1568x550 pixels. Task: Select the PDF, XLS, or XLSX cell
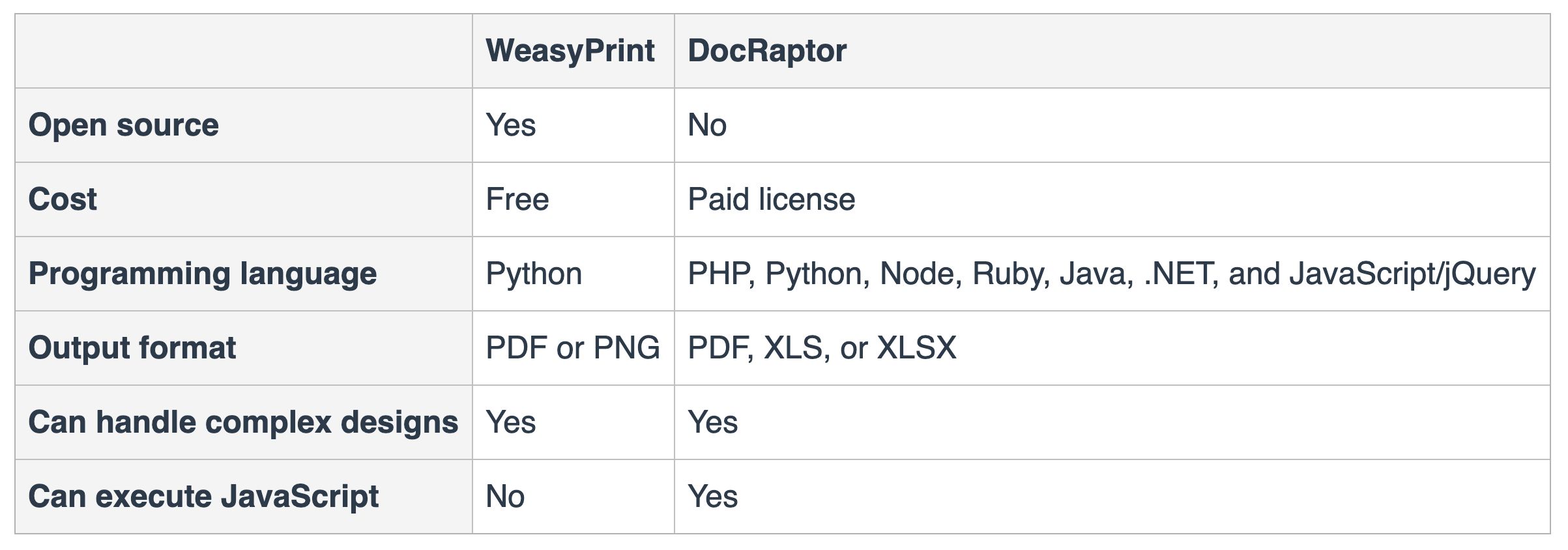coord(822,348)
